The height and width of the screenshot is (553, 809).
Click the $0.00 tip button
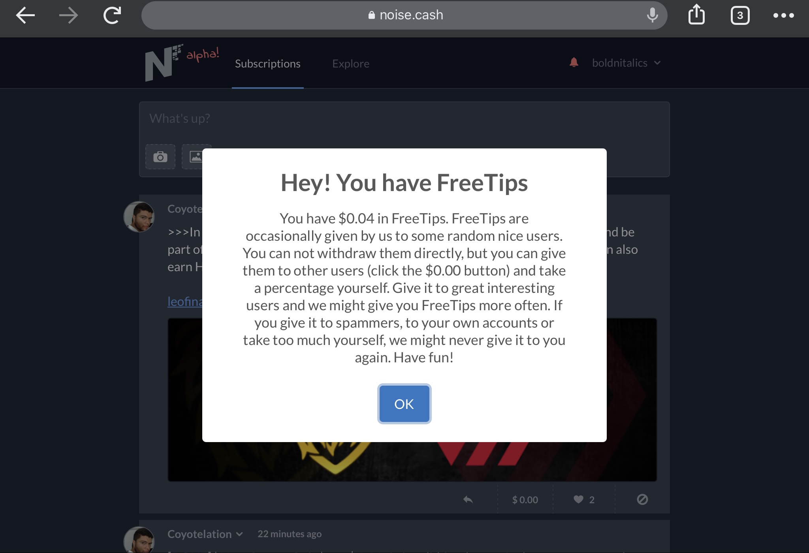(525, 500)
